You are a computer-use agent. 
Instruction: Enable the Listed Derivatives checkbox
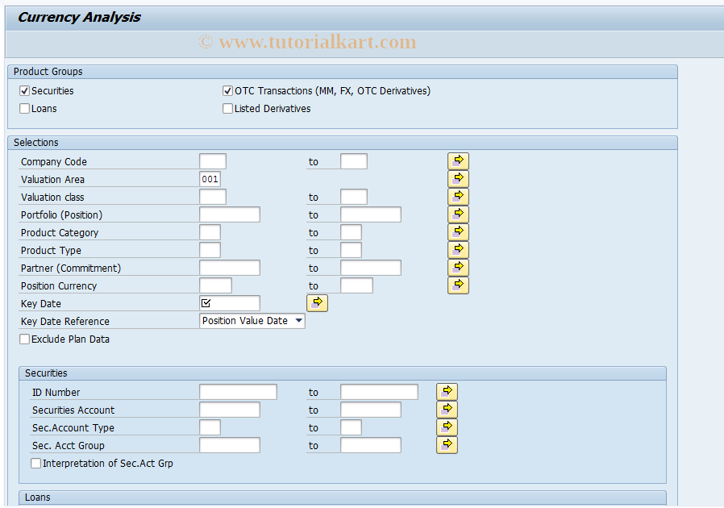(227, 109)
